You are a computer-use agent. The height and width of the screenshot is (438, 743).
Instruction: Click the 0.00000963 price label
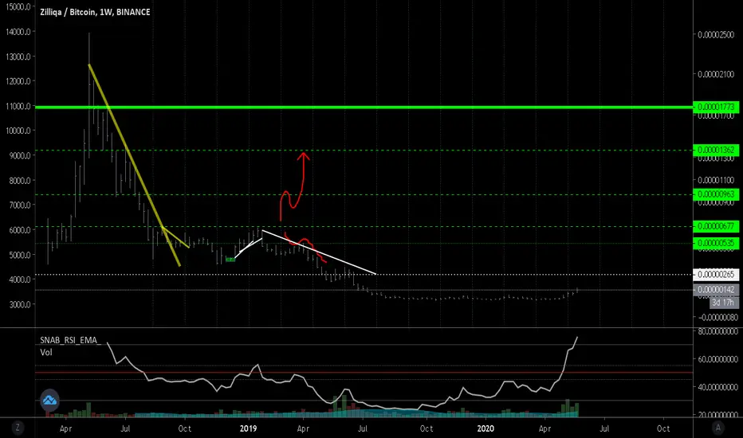click(716, 194)
